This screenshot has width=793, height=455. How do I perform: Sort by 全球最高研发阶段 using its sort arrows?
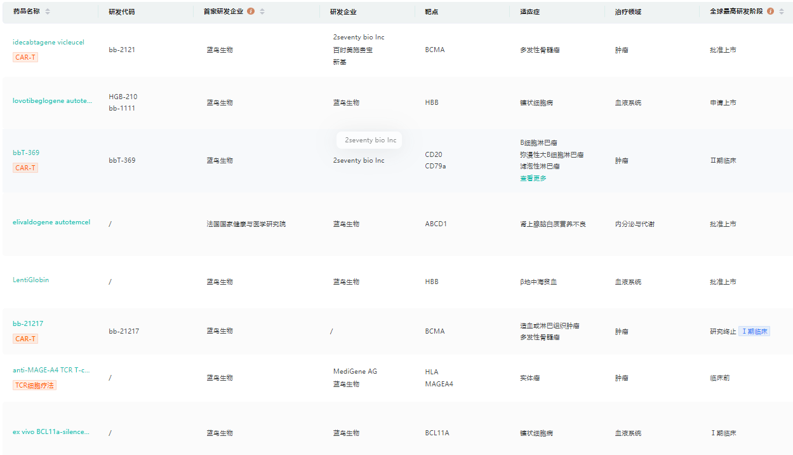[782, 11]
